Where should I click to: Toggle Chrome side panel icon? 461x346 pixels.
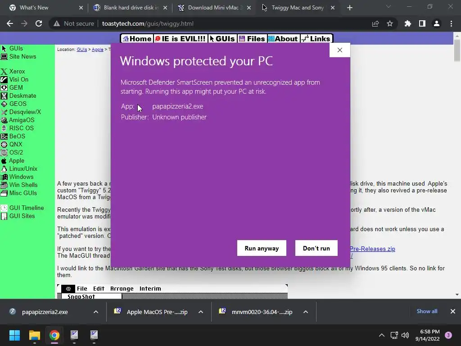click(422, 23)
